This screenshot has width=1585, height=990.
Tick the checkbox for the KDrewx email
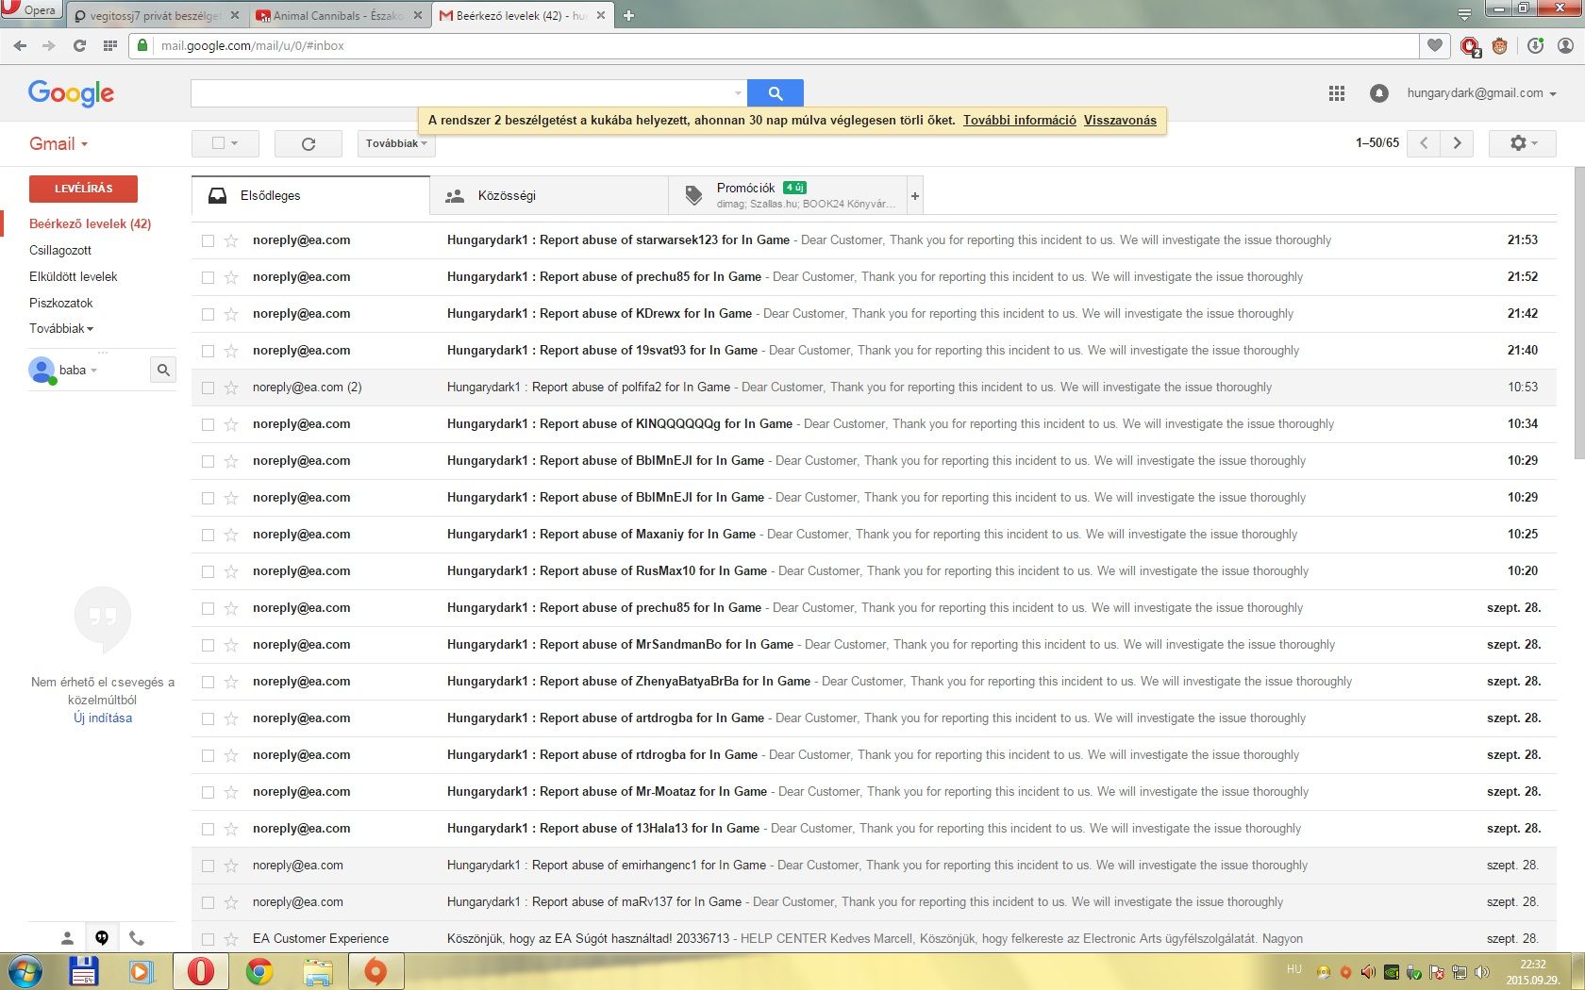(208, 314)
